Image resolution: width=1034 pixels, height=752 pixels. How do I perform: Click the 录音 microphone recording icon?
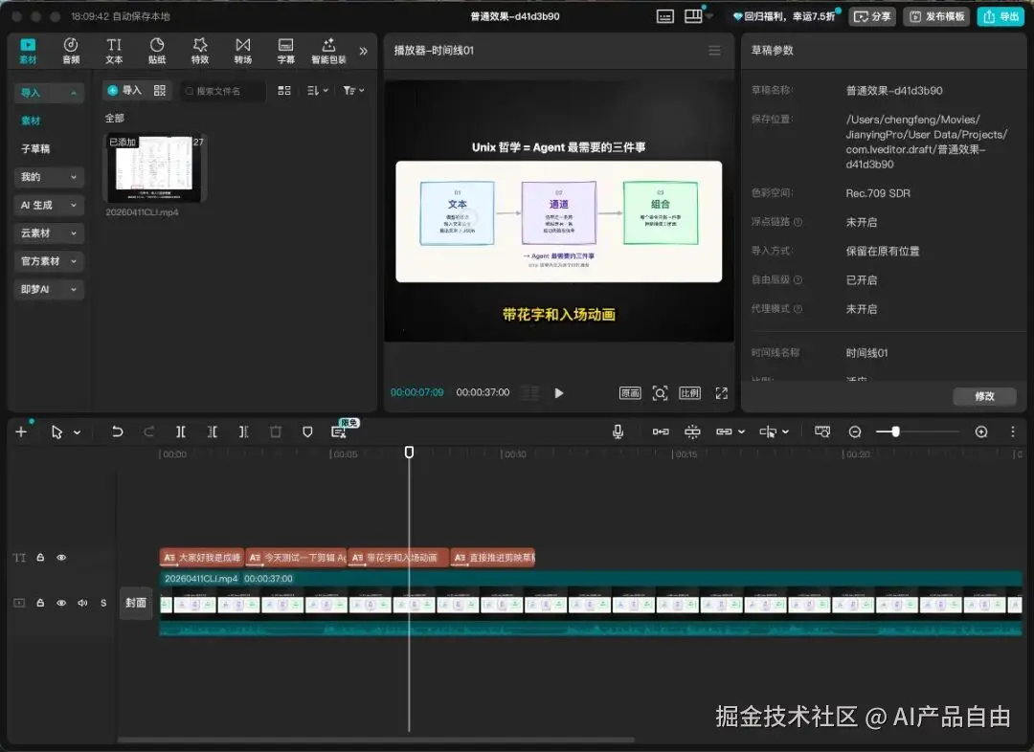pos(618,431)
